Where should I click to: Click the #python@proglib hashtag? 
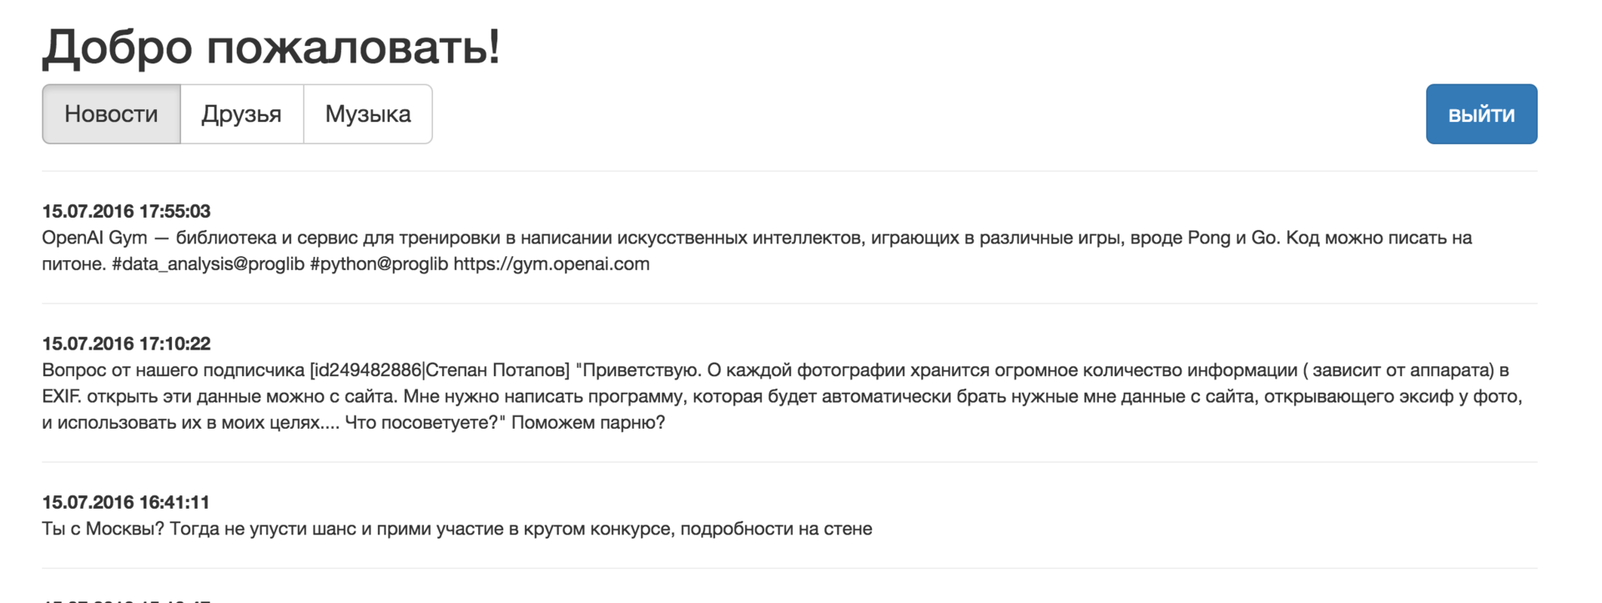point(379,264)
